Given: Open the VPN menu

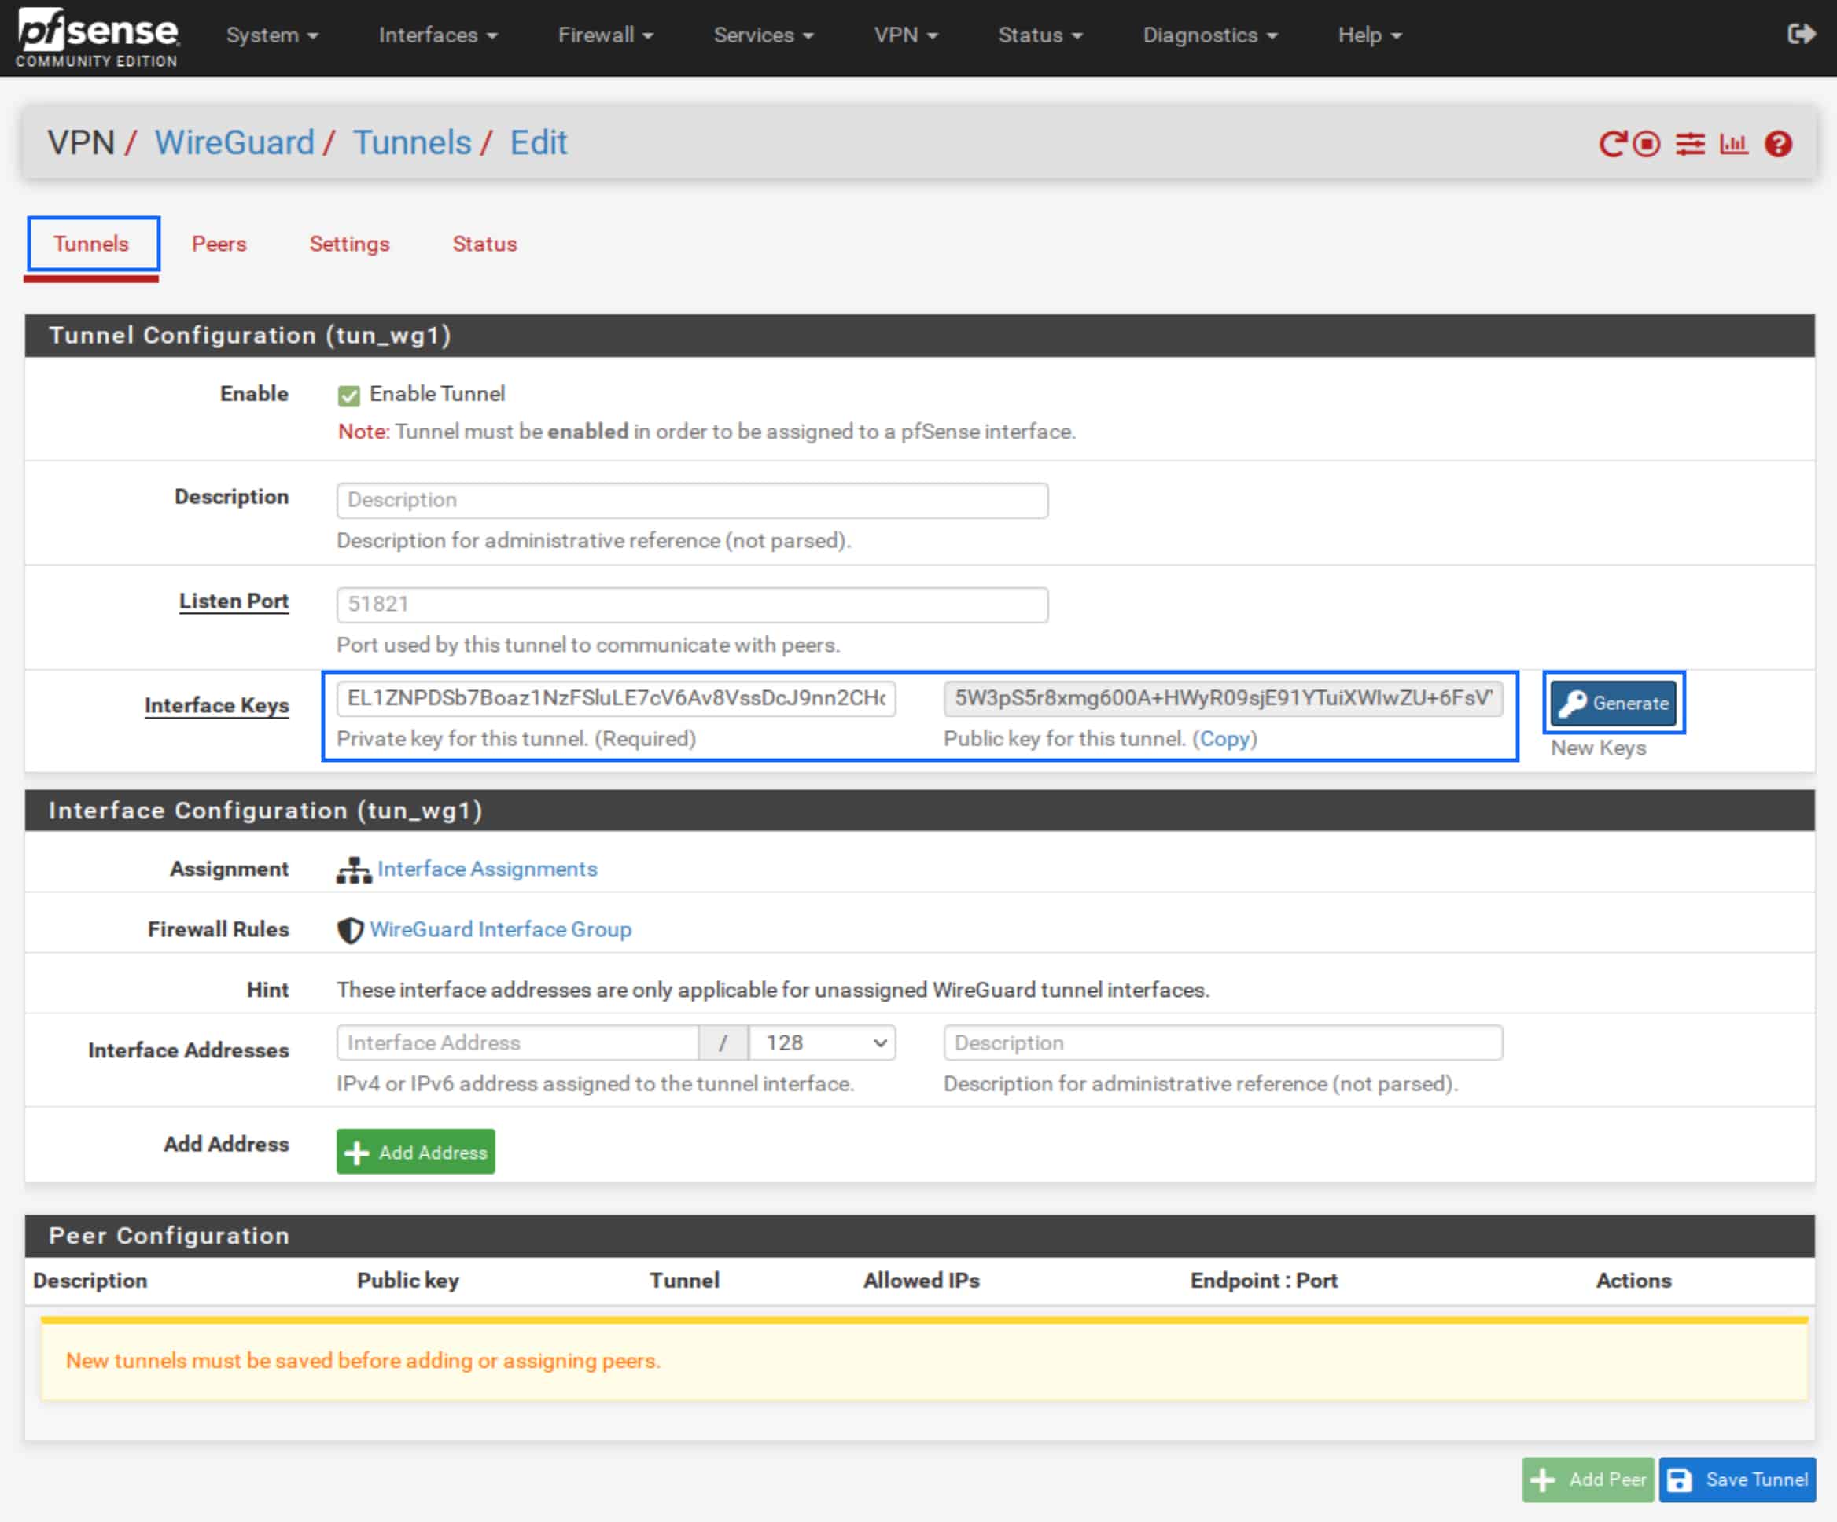Looking at the screenshot, I should (905, 35).
